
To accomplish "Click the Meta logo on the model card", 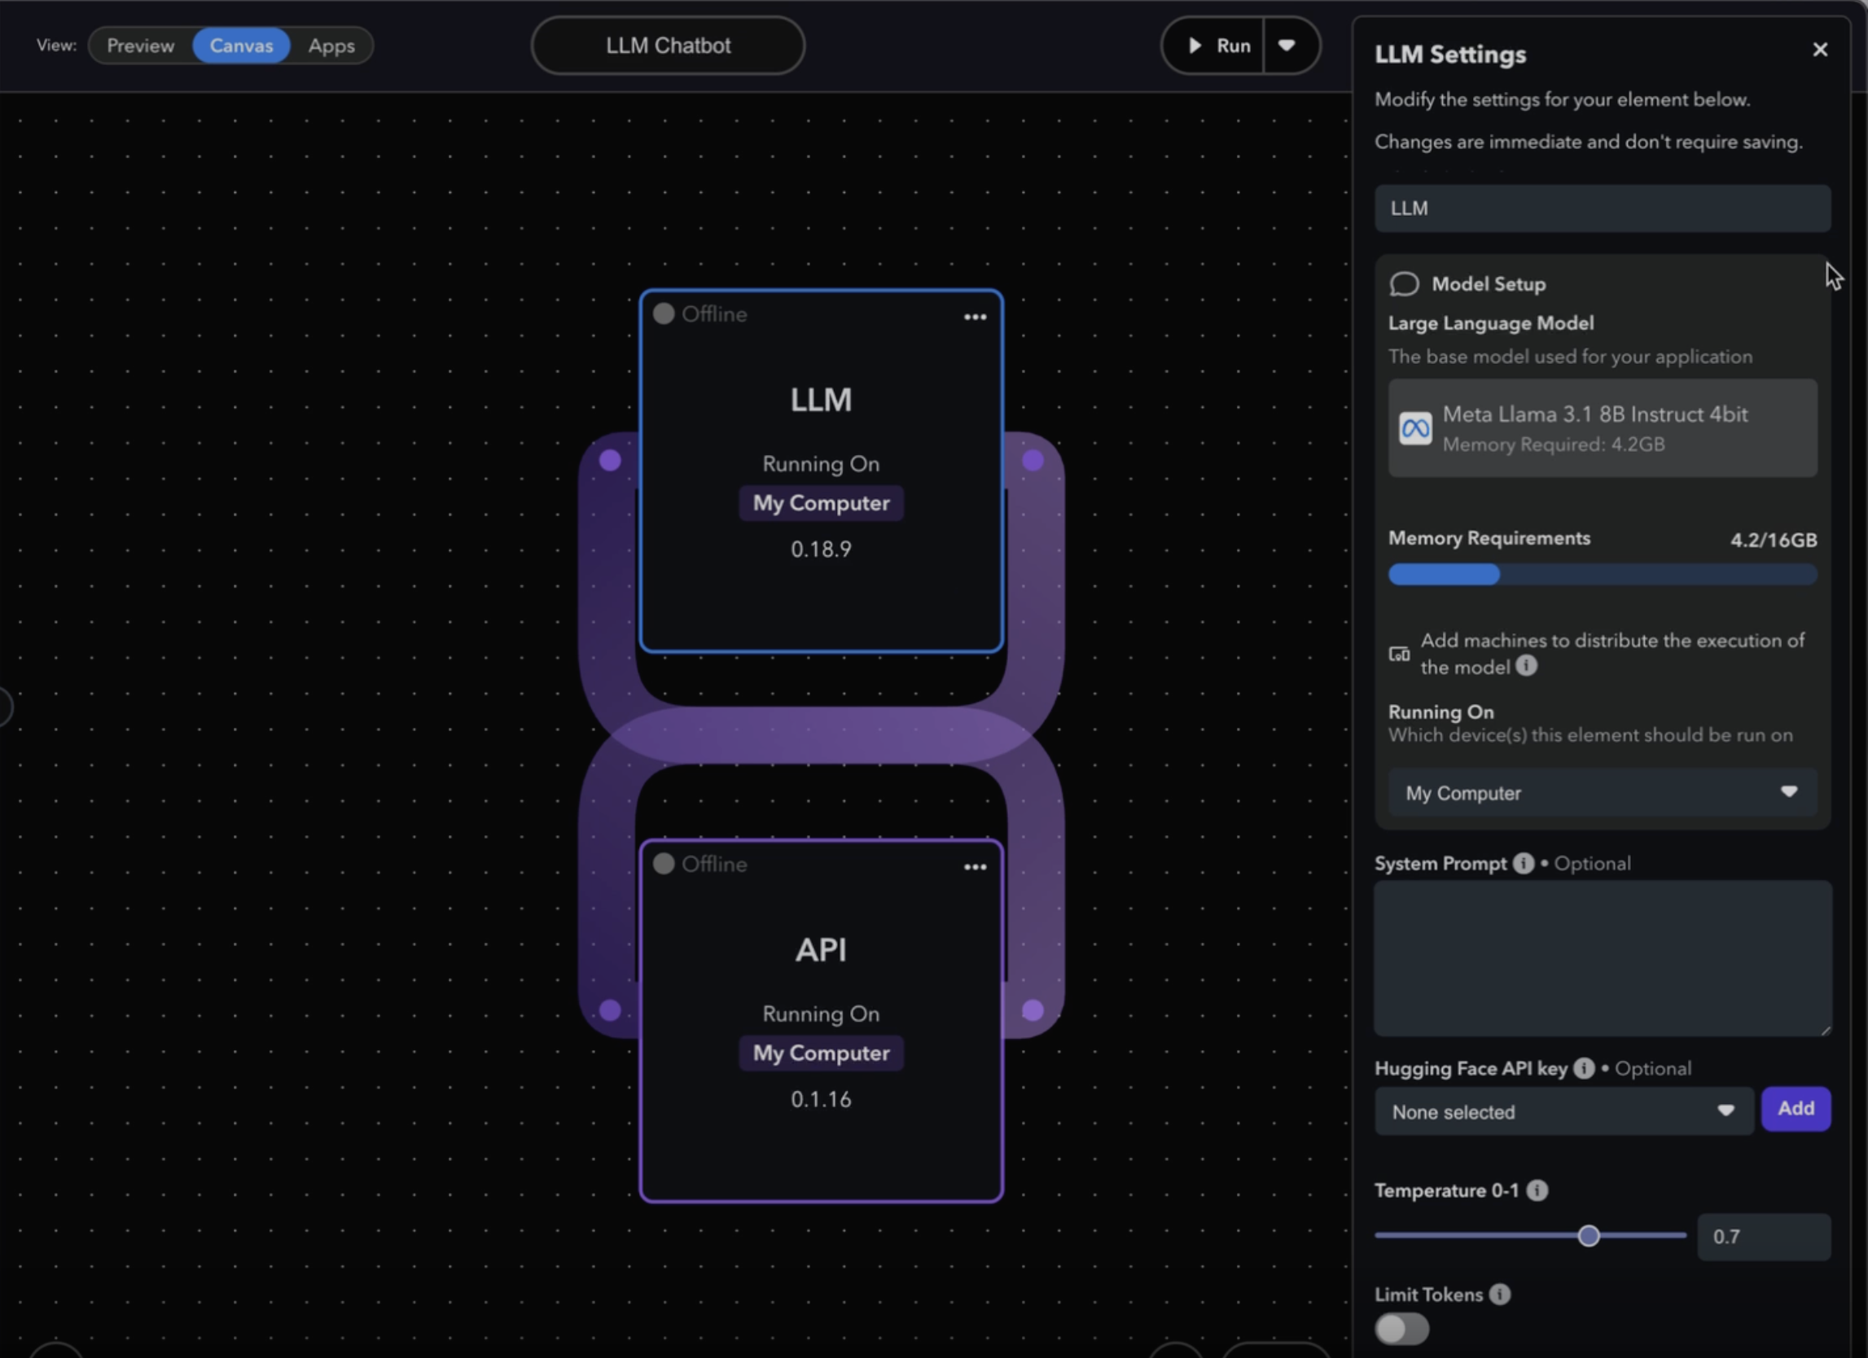I will 1416,428.
